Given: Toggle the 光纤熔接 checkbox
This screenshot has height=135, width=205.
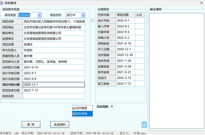Looking at the screenshot, I should pos(74,108).
